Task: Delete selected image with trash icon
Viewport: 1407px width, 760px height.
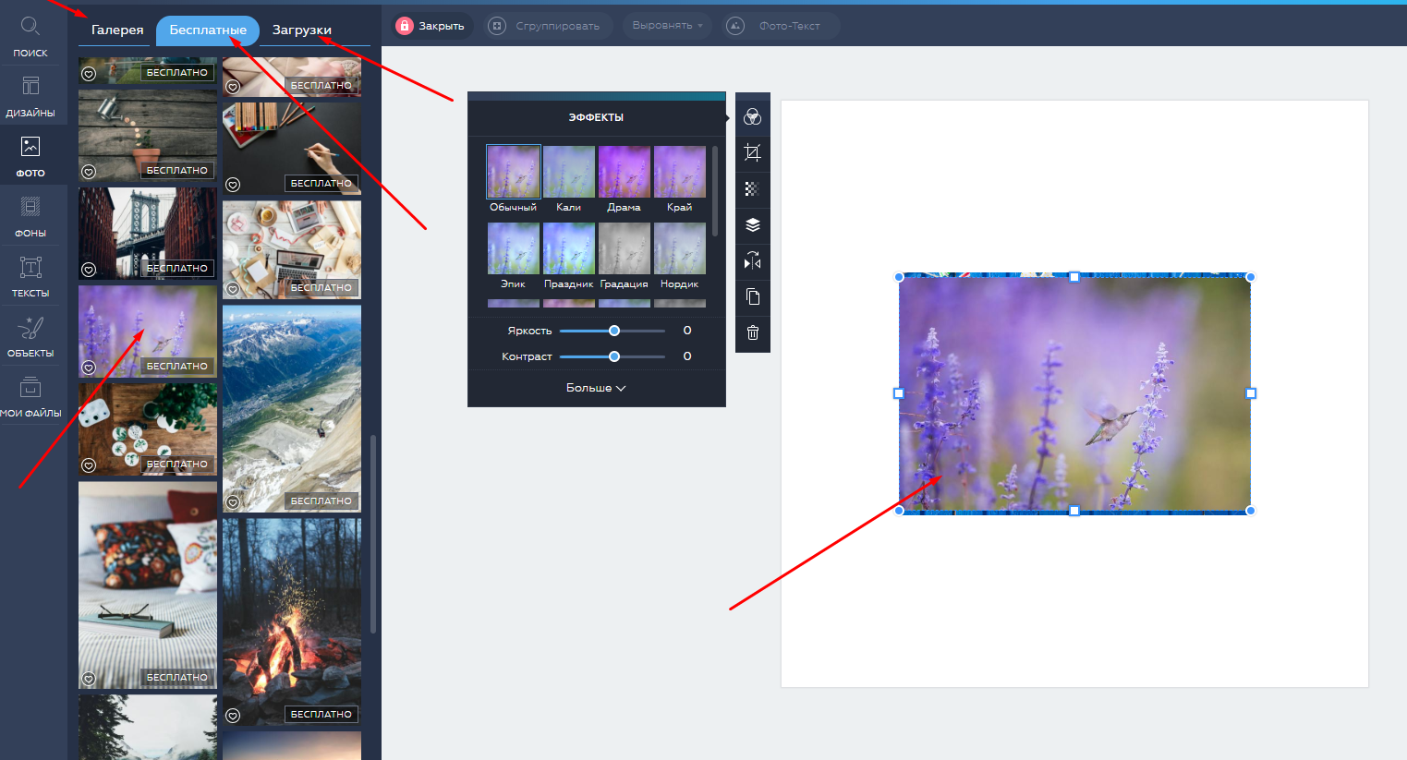Action: [x=752, y=333]
